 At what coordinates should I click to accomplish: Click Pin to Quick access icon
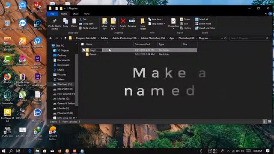coord(54,24)
